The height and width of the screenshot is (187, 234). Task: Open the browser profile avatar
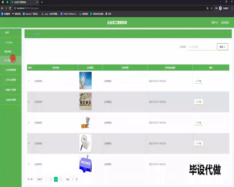point(220,8)
